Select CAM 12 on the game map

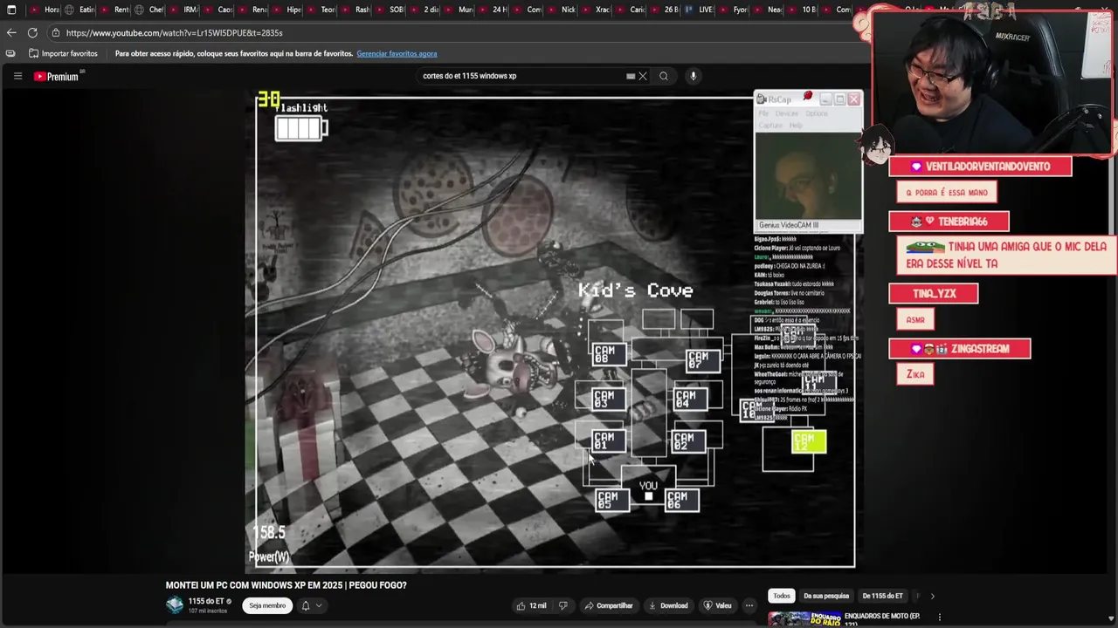809,442
